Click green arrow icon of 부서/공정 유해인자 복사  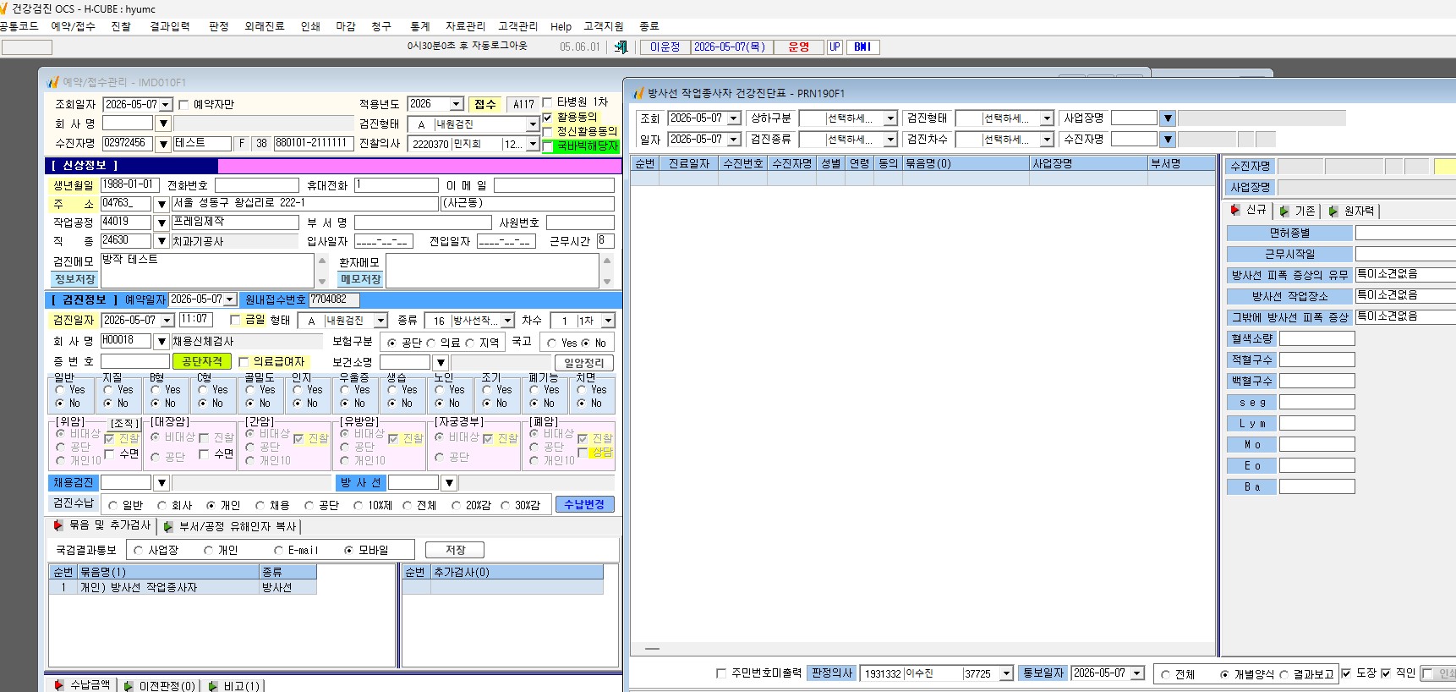(168, 526)
